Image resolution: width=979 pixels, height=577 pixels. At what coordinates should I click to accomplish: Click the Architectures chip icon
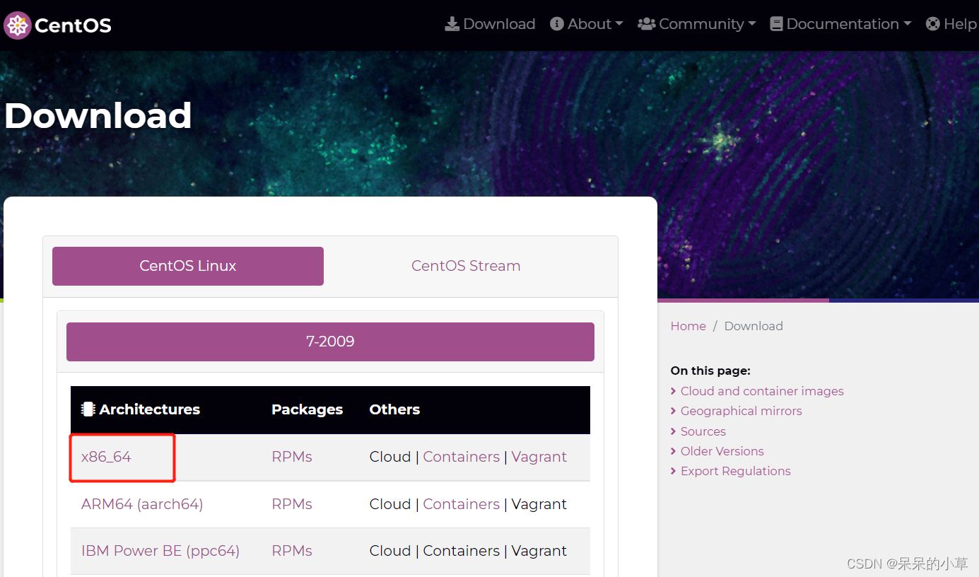click(88, 409)
